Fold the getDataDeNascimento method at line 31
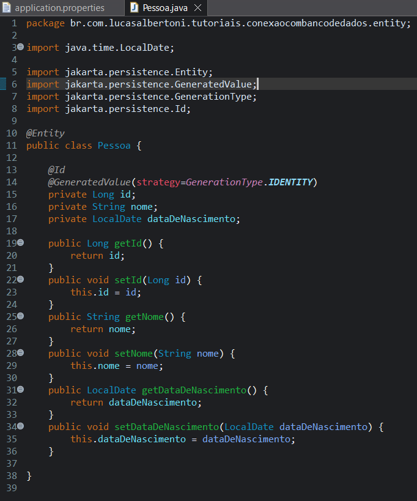Viewport: 417px width, 501px height. click(x=21, y=390)
